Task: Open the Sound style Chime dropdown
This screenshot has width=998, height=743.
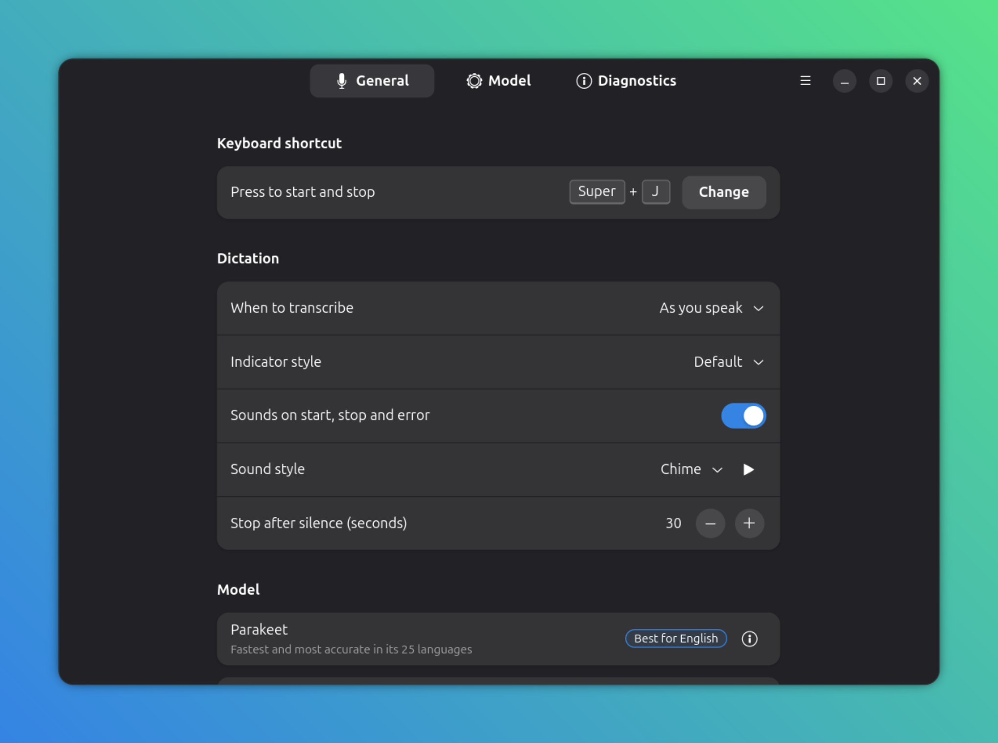Action: click(x=691, y=469)
